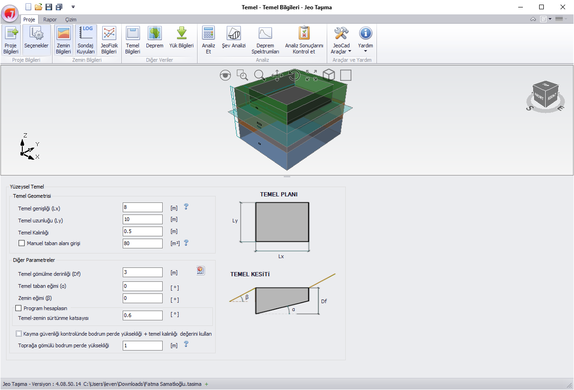The image size is (574, 390).
Task: Click the Save All double-floppy icon
Action: click(59, 7)
